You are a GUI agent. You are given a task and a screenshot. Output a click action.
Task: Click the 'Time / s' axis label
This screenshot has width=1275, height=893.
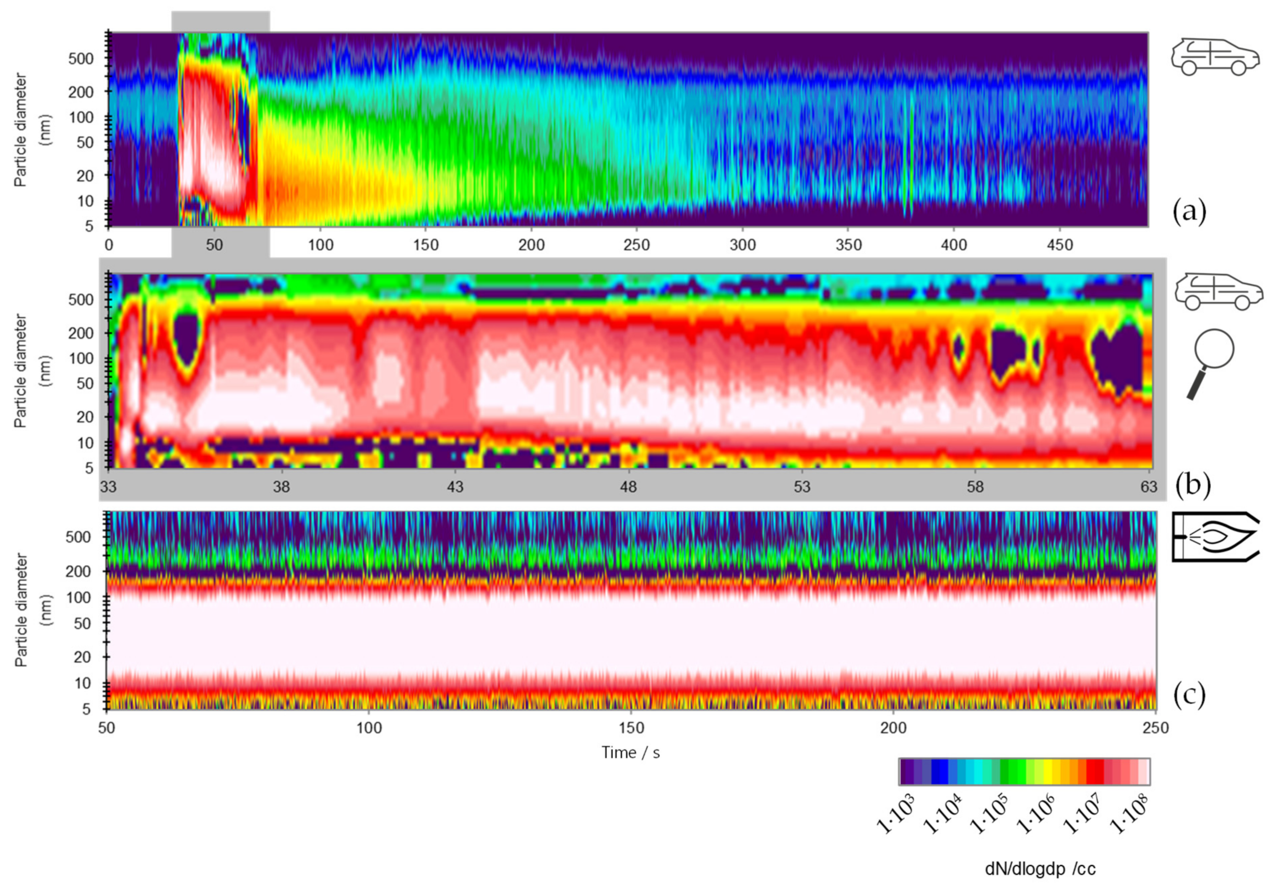631,753
